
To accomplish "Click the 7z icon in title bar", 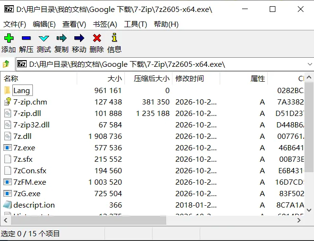I will point(9,9).
